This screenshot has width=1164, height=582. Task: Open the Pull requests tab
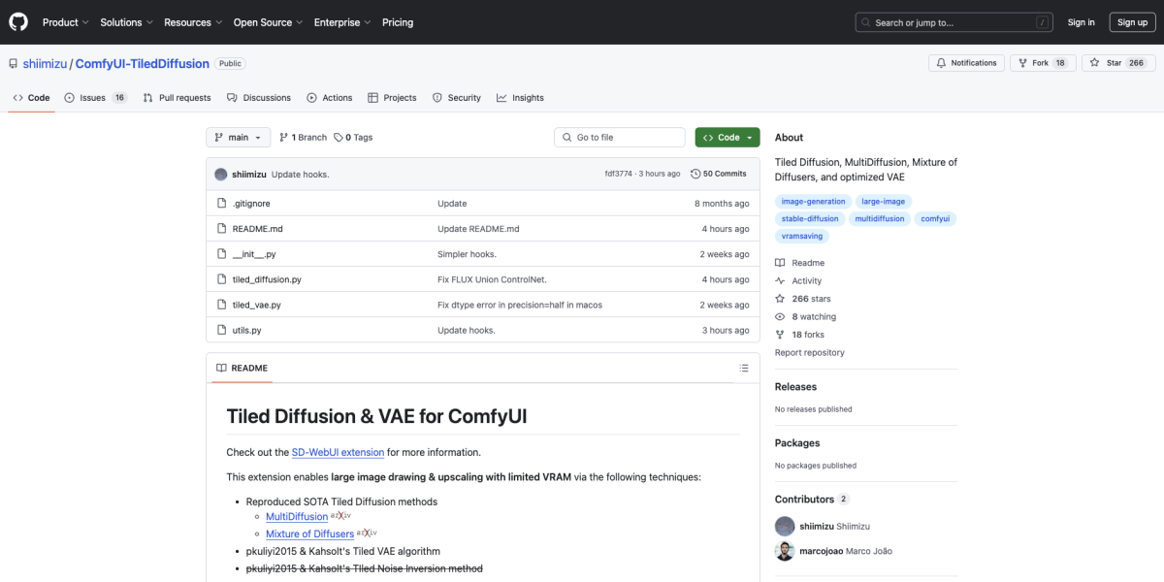[177, 98]
